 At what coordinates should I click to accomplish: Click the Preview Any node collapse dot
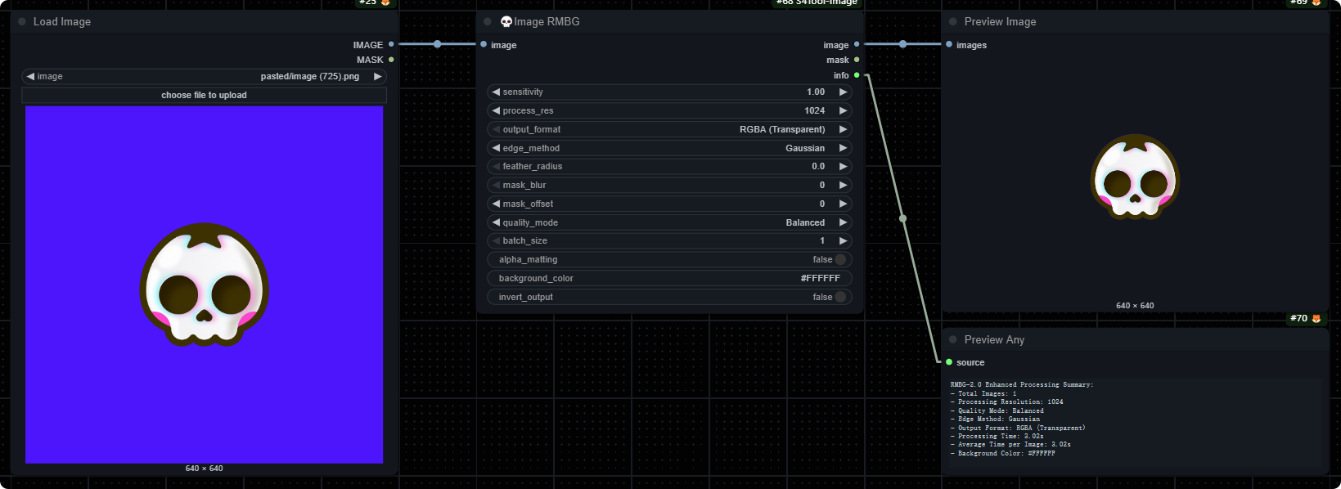pos(953,339)
